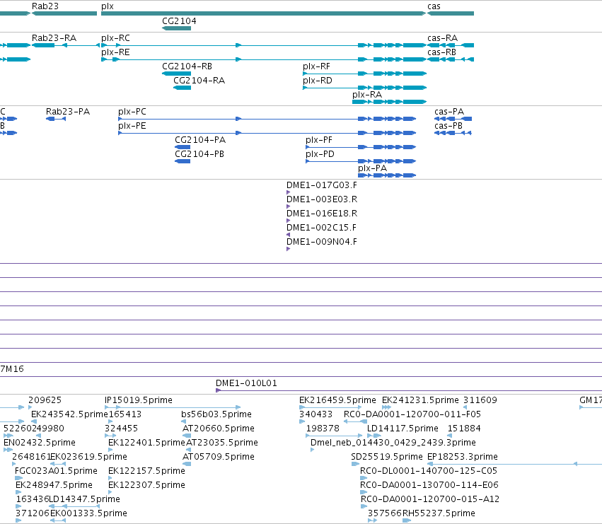Viewport: 602px width, 524px height.
Task: Click the plx gene span bar
Action: coord(263,13)
